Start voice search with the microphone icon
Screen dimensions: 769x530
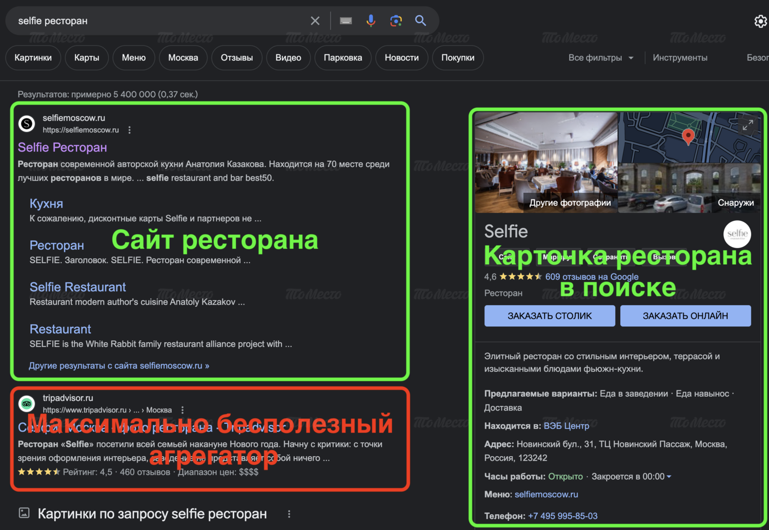(x=371, y=21)
